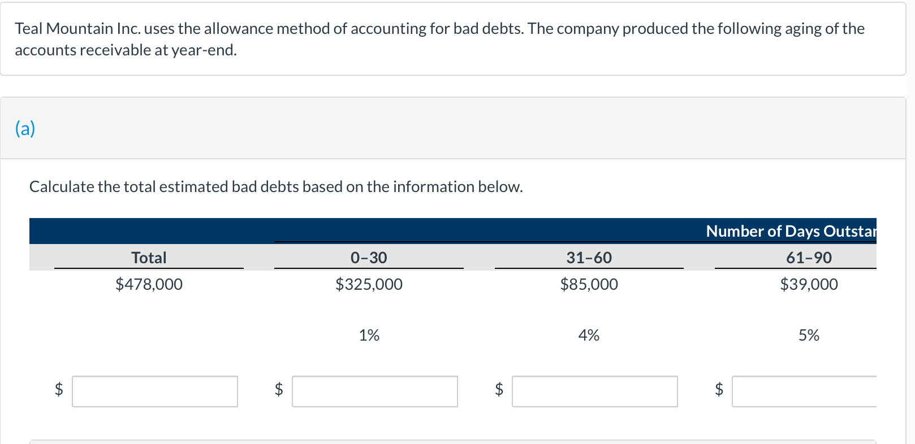Click the Total column header
Image resolution: width=915 pixels, height=444 pixels.
tap(149, 258)
